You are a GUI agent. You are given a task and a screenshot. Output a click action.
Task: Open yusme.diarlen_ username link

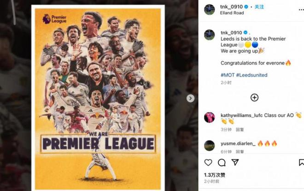point(237,143)
